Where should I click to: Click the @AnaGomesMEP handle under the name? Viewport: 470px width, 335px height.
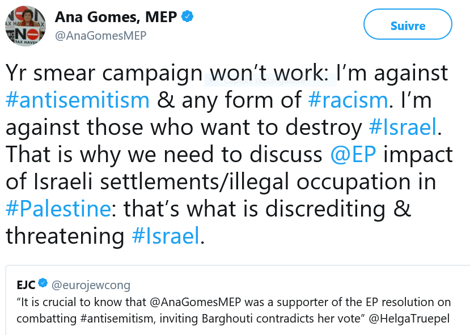pyautogui.click(x=100, y=36)
